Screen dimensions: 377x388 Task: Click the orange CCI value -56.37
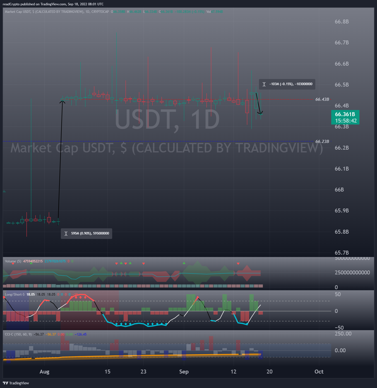51,334
